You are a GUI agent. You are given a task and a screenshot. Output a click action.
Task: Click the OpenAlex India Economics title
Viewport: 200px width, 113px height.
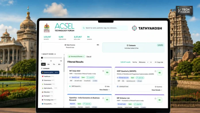coord(84,99)
